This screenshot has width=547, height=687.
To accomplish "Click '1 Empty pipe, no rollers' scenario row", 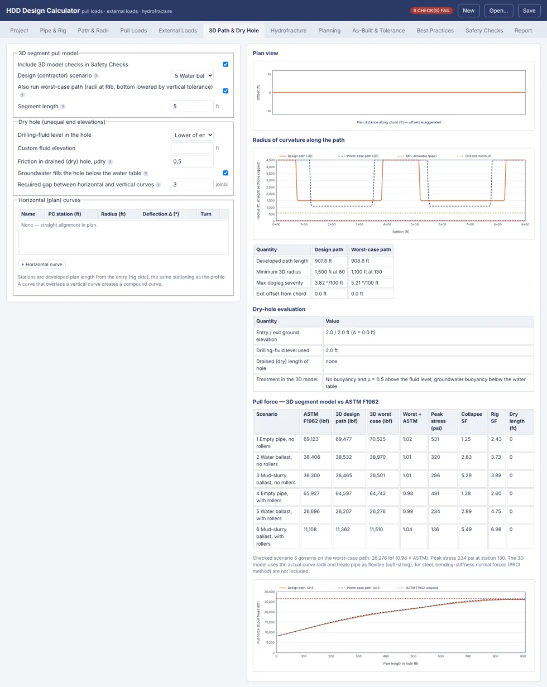I will (394, 443).
